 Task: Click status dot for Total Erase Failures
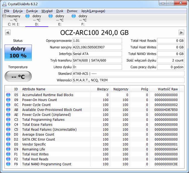[x=8, y=124]
